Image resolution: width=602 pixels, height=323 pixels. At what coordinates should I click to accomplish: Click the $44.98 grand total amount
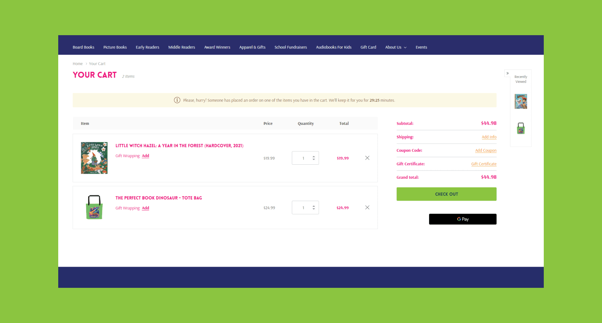[489, 177]
